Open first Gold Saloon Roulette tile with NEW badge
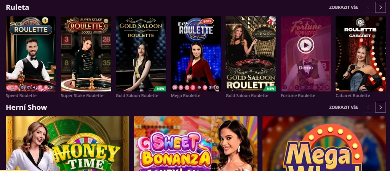Viewport: 390px width, 171px height. tap(141, 54)
